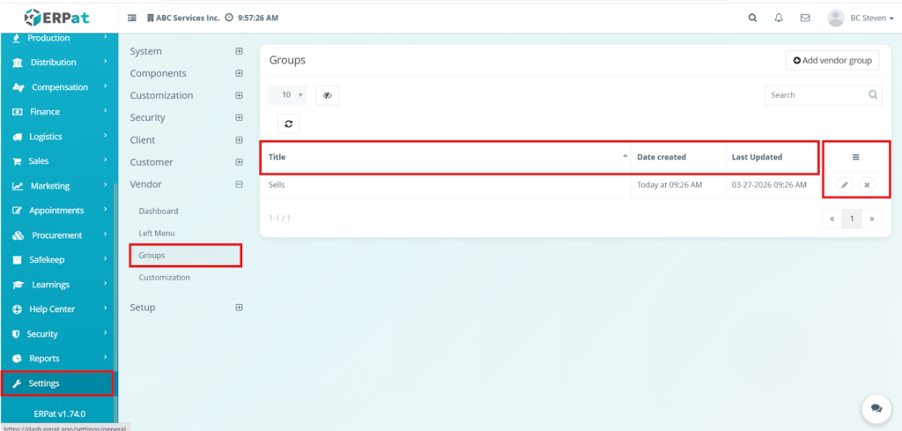The width and height of the screenshot is (902, 431).
Task: Click the Compensation sidebar icon
Action: [x=18, y=87]
